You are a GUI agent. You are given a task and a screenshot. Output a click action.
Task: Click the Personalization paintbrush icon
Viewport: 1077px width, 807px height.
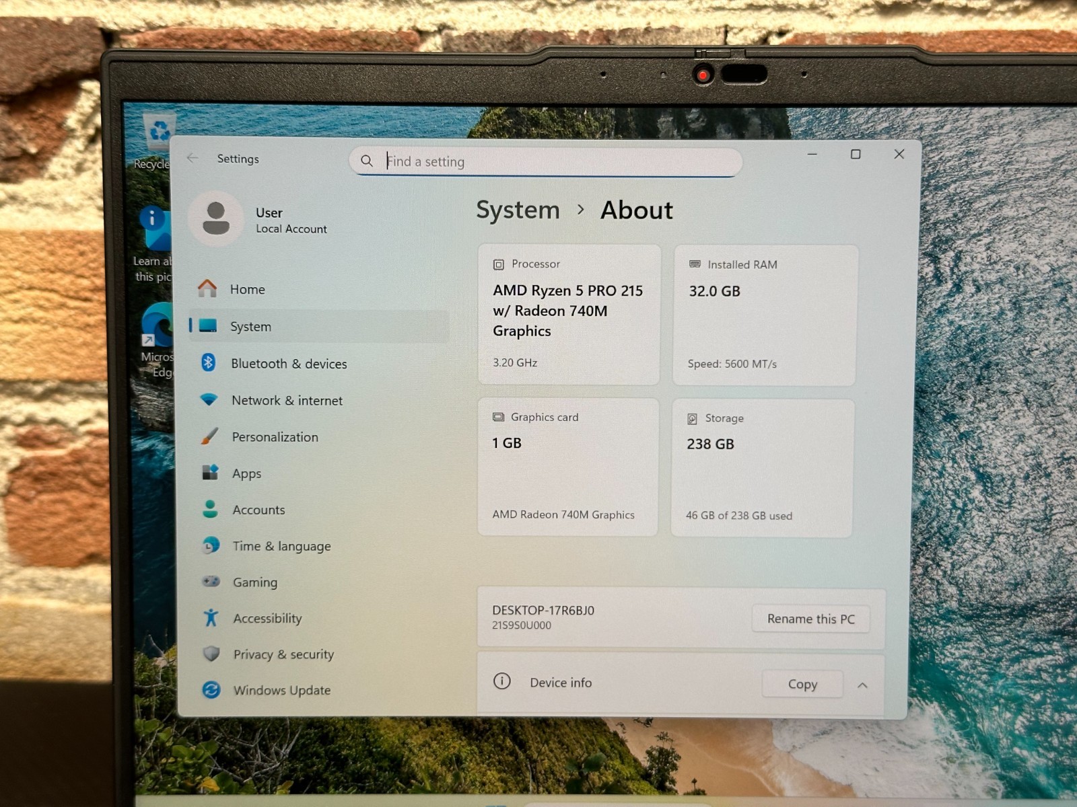(x=209, y=436)
